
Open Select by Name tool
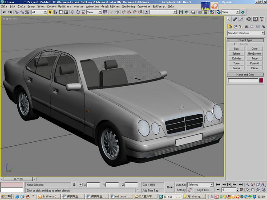tap(55, 12)
